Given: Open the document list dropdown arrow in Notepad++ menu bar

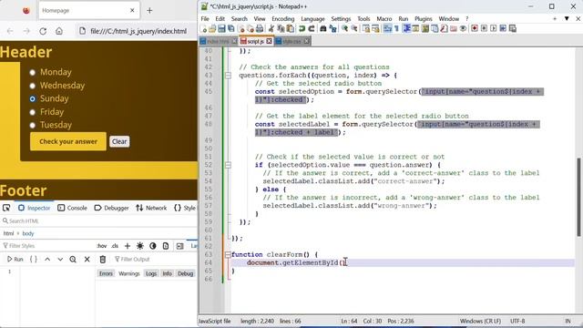Looking at the screenshot, I should point(567,18).
